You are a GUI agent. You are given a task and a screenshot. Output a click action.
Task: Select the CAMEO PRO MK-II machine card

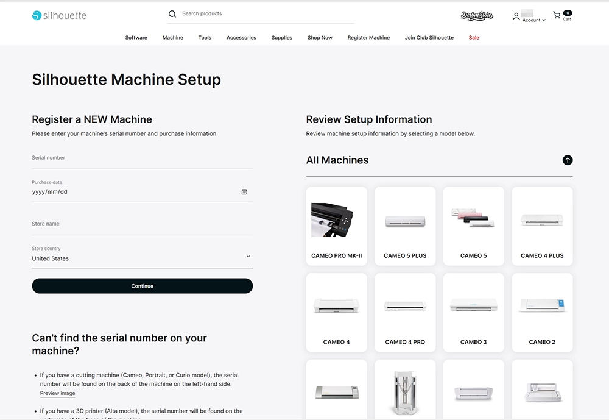point(336,226)
